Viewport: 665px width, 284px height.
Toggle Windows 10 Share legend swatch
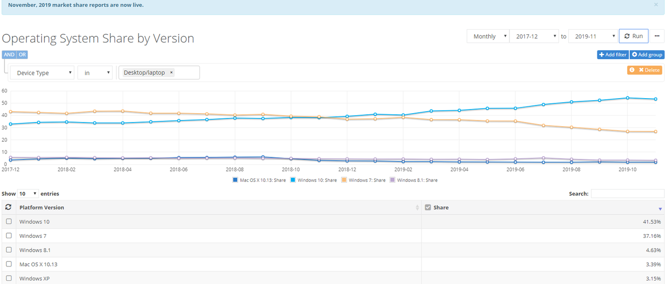292,180
